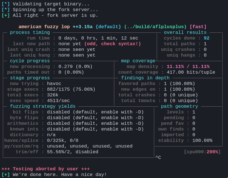This screenshot has width=228, height=178.
Task: Click now processing value '0.279 (0.0%)'
Action: coord(75,67)
